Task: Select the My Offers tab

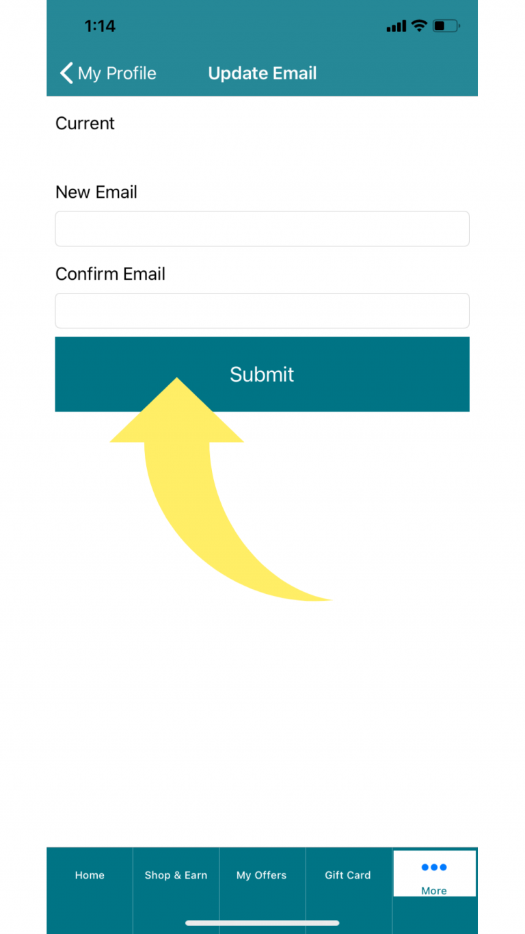Action: tap(262, 875)
